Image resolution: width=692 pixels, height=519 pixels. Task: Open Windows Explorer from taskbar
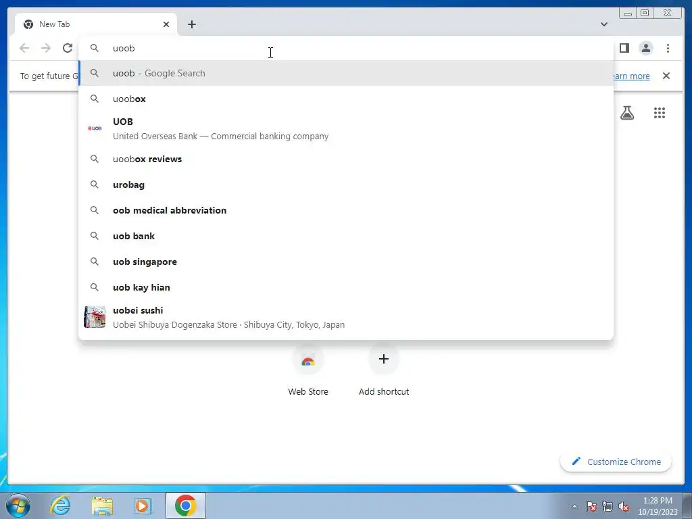tap(102, 505)
